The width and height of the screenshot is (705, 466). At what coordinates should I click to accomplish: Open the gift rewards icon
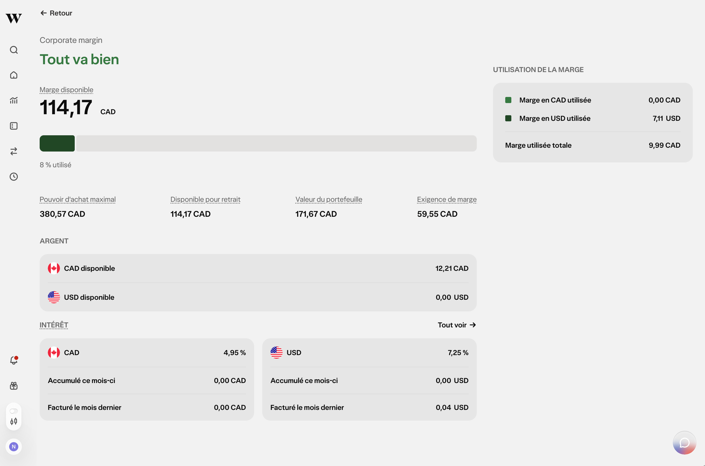tap(14, 386)
